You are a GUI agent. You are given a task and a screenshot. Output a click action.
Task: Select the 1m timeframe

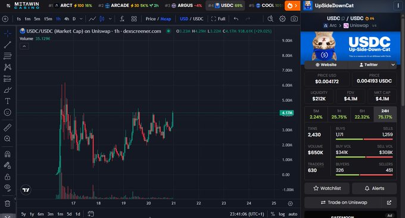(x=27, y=19)
